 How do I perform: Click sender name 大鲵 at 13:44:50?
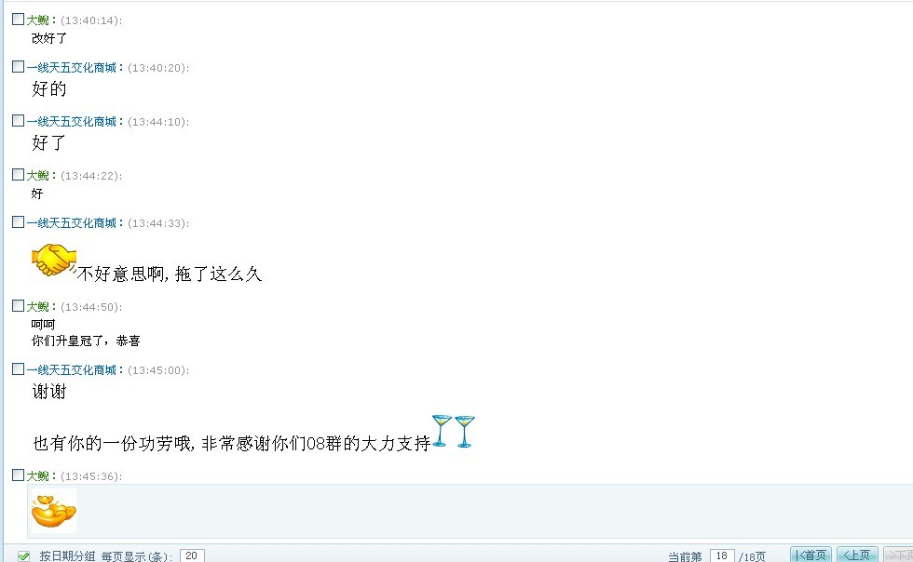38,307
